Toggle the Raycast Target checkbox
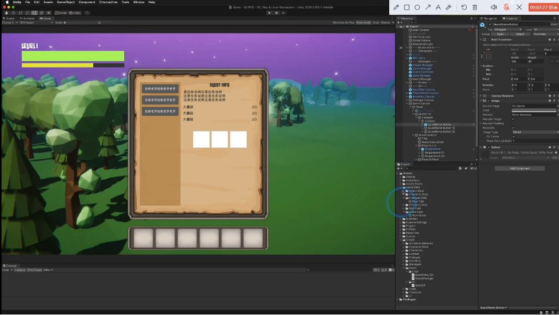559x315 pixels. pyautogui.click(x=513, y=119)
